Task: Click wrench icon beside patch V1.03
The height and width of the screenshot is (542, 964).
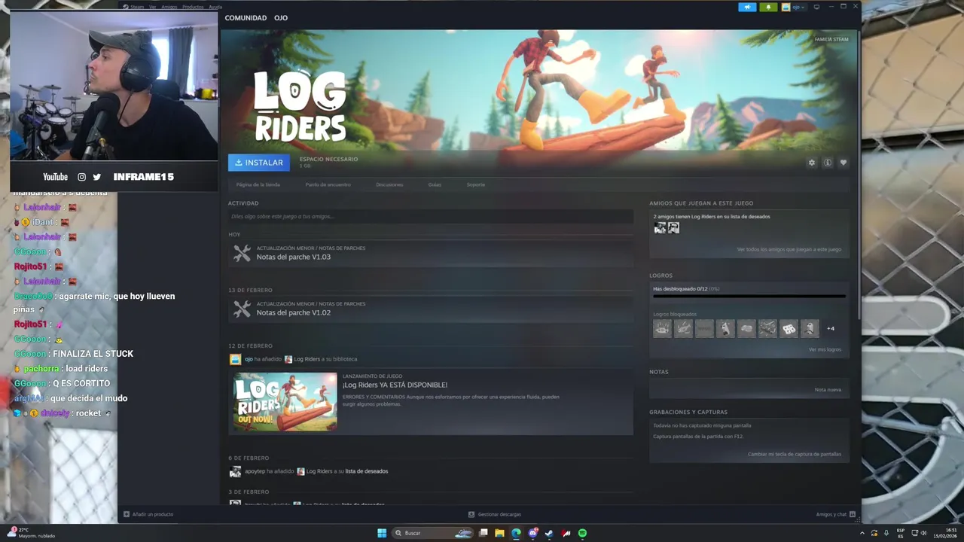Action: pyautogui.click(x=242, y=254)
